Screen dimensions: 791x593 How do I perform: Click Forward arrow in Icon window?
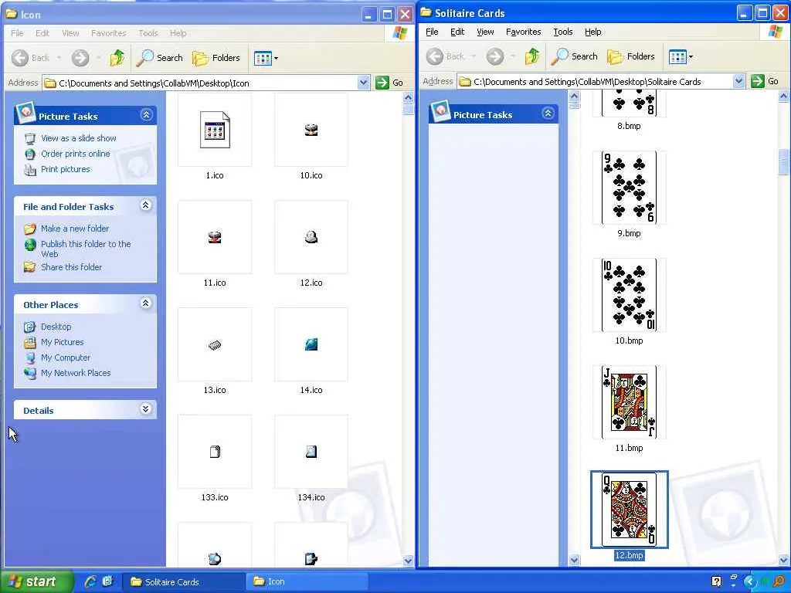pos(80,58)
